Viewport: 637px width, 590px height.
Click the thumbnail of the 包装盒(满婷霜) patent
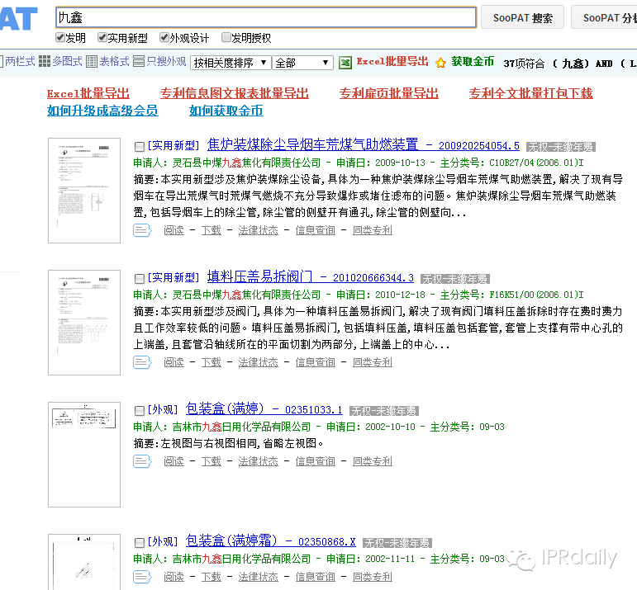coord(84,562)
